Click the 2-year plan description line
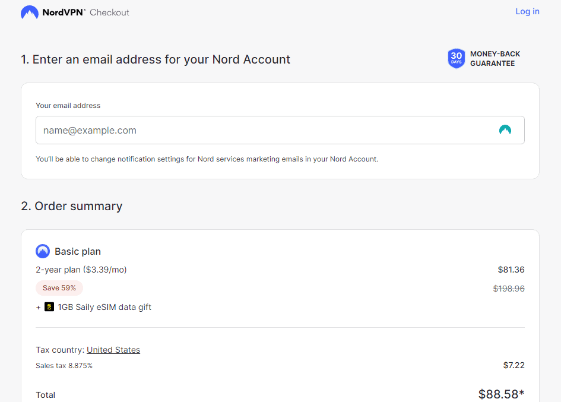The image size is (561, 402). coord(81,270)
